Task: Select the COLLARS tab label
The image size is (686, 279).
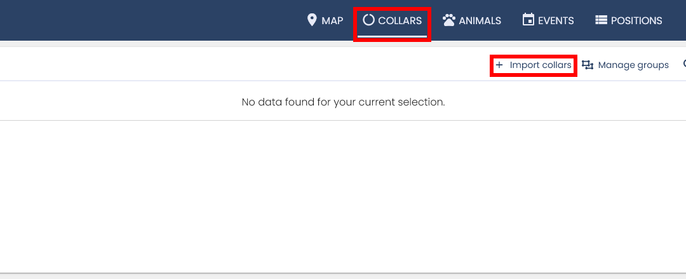Action: click(400, 21)
